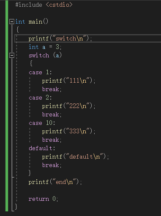Place cursor on int main() line
Image resolution: width=161 pixels, height=216 pixels.
click(x=32, y=22)
